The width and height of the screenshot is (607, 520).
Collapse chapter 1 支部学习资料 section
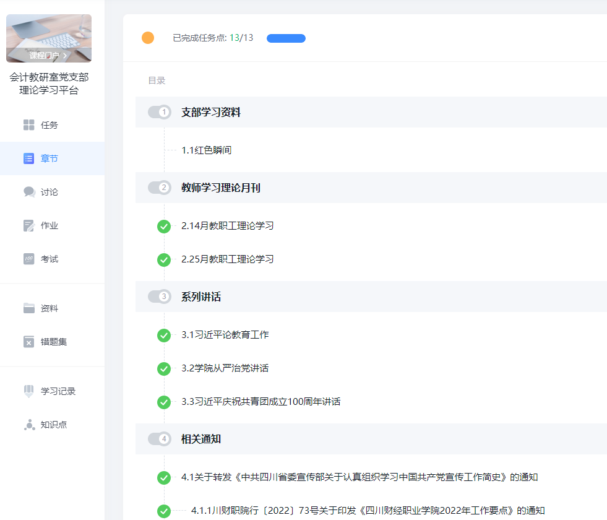click(159, 112)
